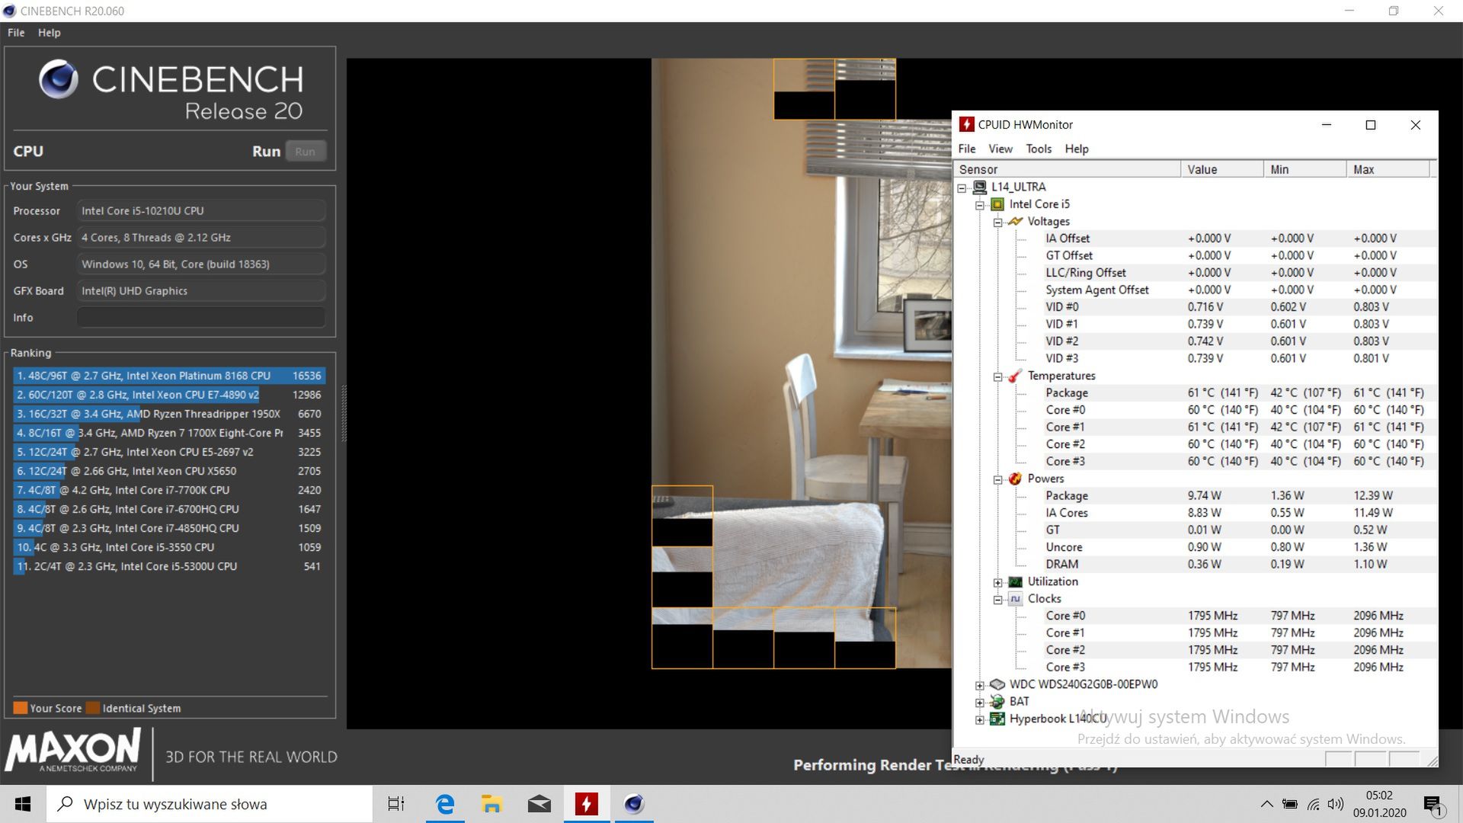
Task: Open Cinebench Help menu
Action: point(49,33)
